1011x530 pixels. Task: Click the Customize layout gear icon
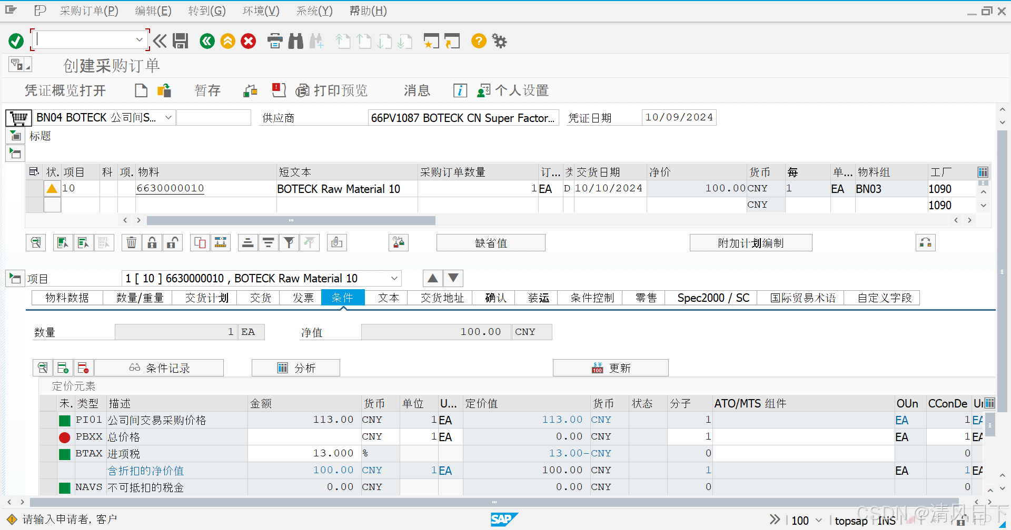tap(499, 41)
